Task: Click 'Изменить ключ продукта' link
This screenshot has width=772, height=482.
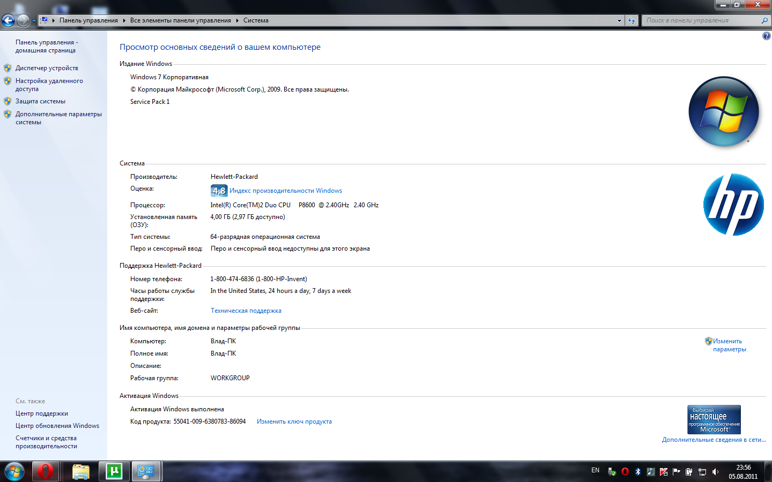Action: pos(294,421)
